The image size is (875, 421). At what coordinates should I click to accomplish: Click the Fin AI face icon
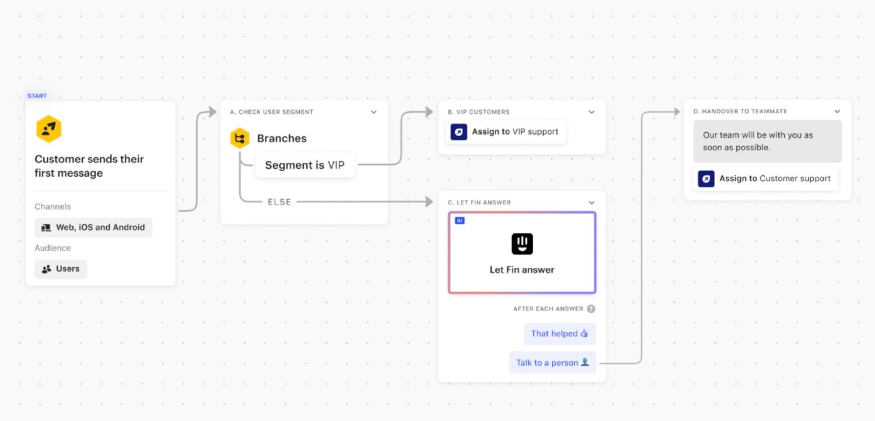[522, 243]
